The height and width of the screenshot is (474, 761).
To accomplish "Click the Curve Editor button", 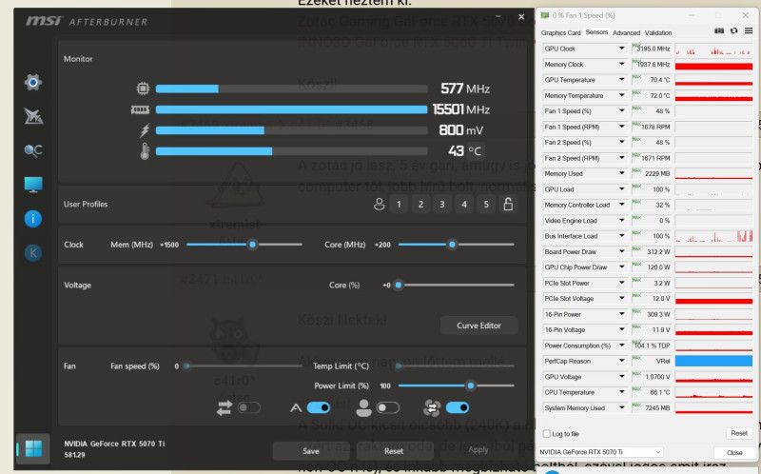I will [478, 326].
